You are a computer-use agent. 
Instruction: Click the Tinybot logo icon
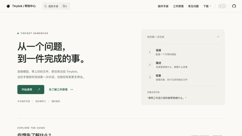coord(8,6)
